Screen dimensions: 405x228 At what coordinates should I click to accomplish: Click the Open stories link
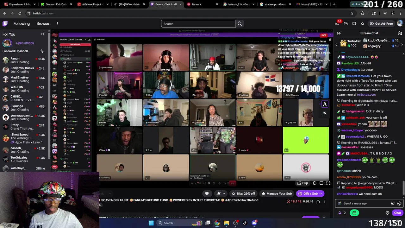[x=25, y=43]
